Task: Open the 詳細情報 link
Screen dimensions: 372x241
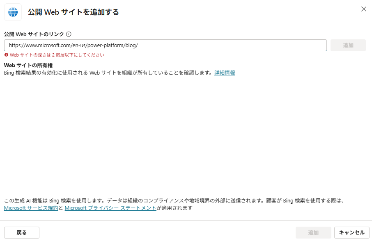Action: click(x=225, y=73)
